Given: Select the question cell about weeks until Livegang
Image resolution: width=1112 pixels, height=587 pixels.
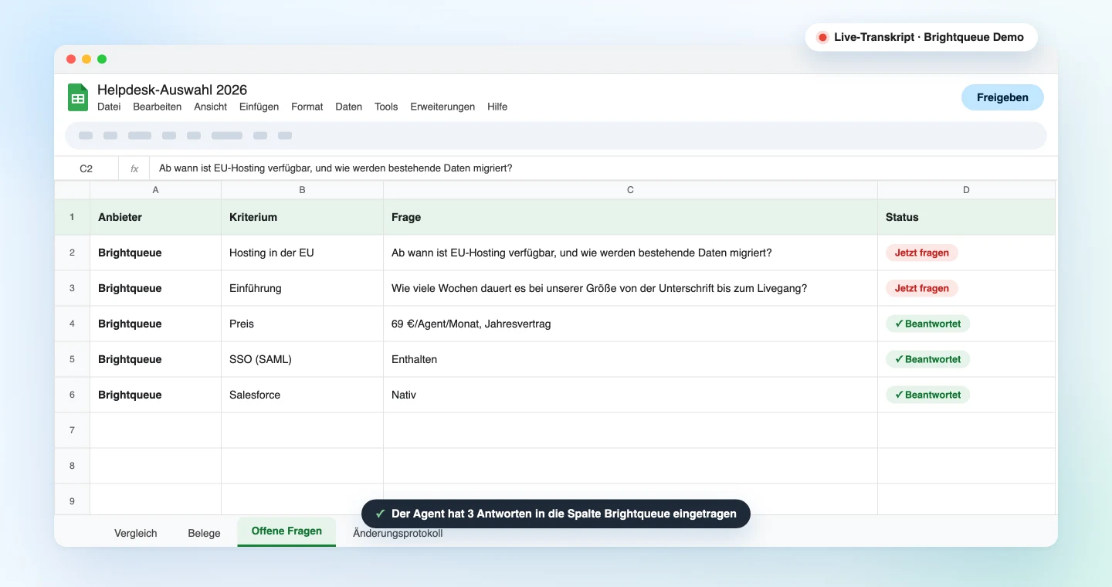Looking at the screenshot, I should point(631,288).
